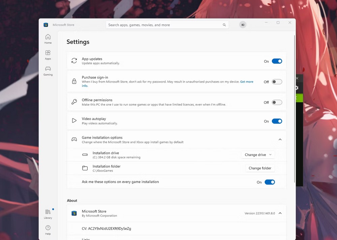Click the search apps input field
The height and width of the screenshot is (240, 337).
(167, 25)
